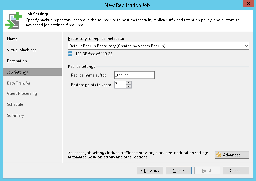
Task: Select the Schedule step
Action: click(15, 104)
